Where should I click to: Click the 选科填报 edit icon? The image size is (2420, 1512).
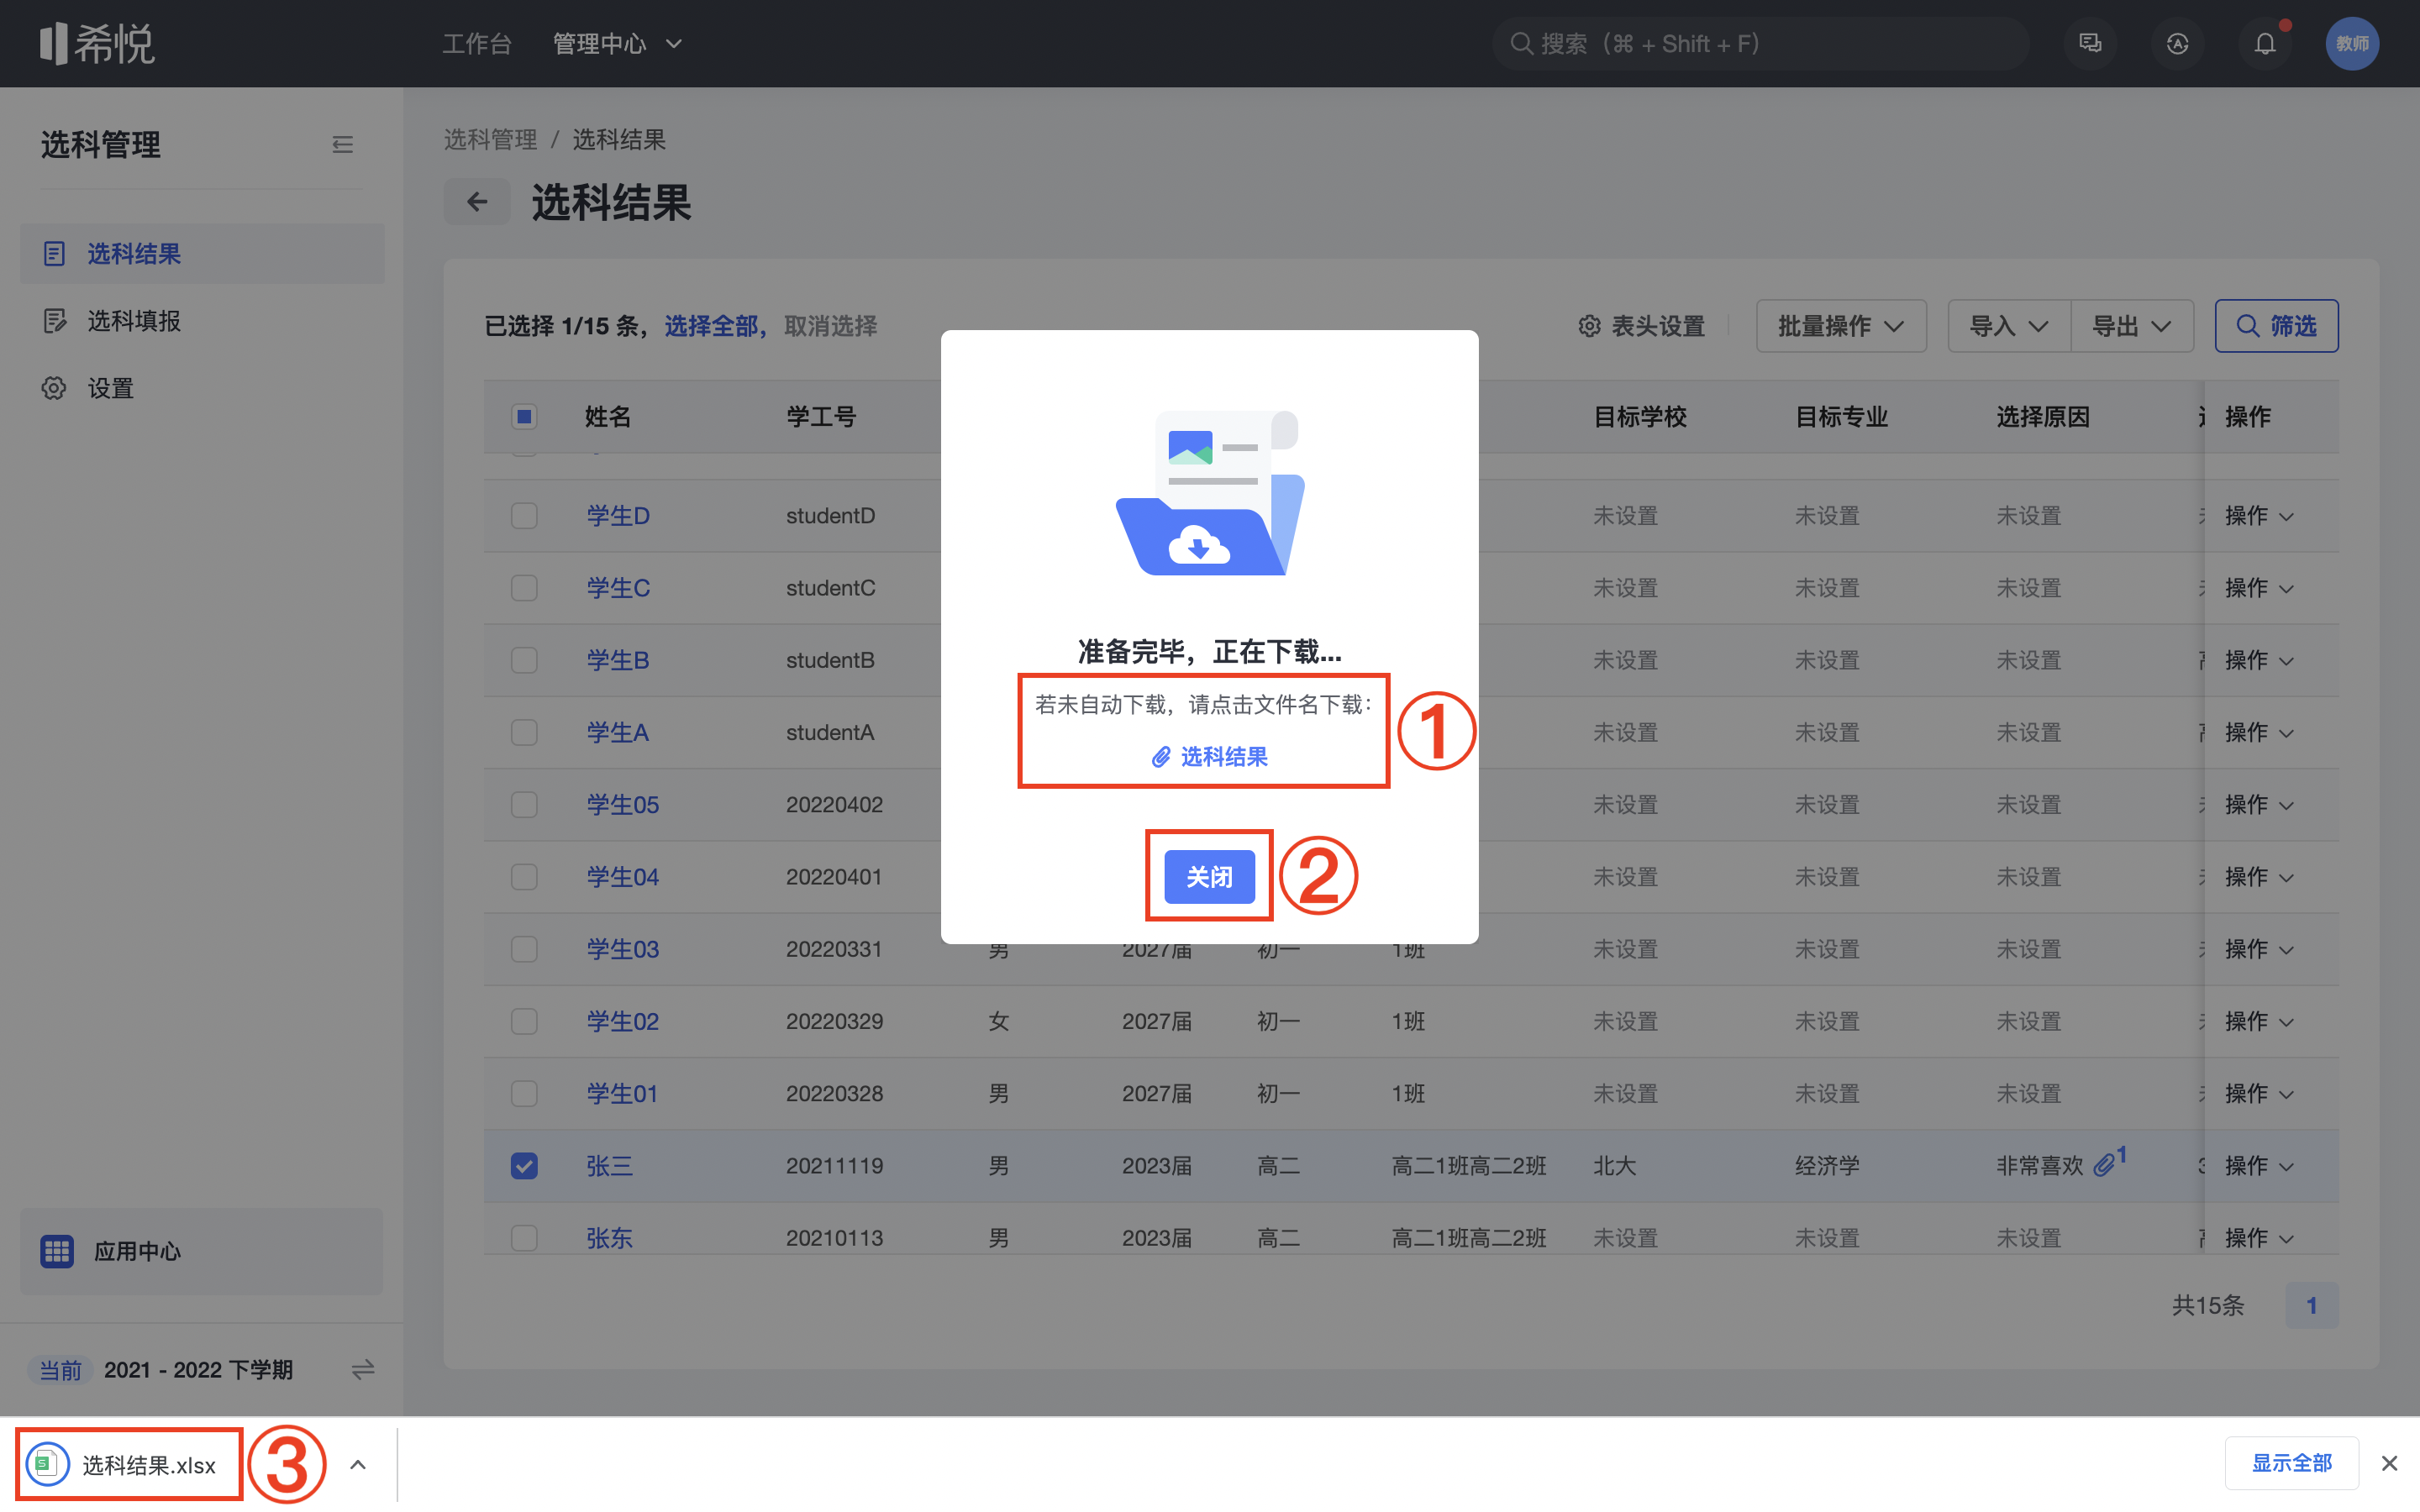pyautogui.click(x=54, y=321)
